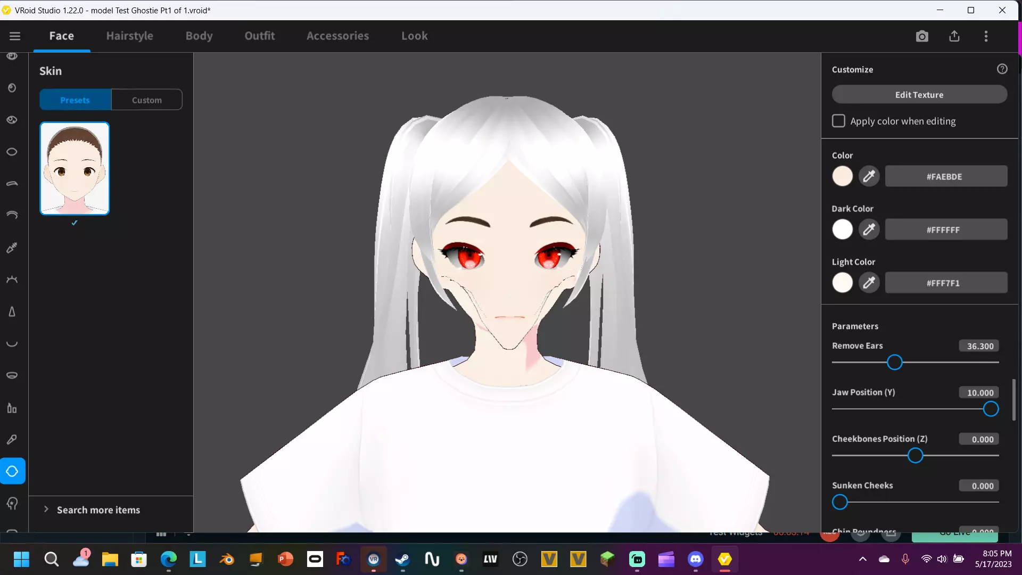Open the Hairstyle tab
1022x575 pixels.
click(x=129, y=36)
